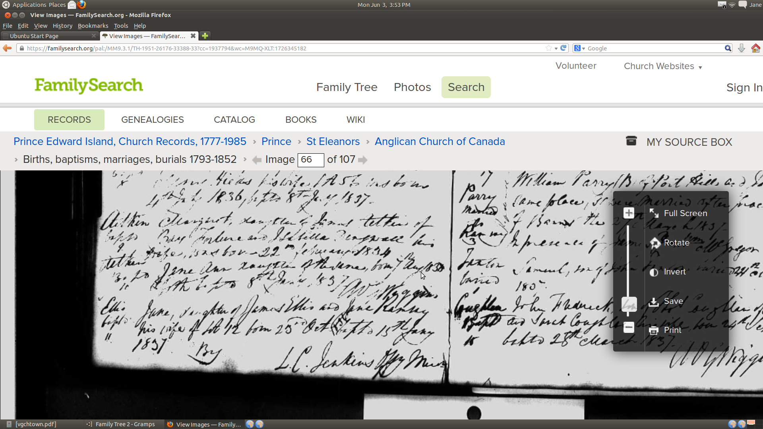Click the Sign In link
This screenshot has width=763, height=429.
coord(744,88)
